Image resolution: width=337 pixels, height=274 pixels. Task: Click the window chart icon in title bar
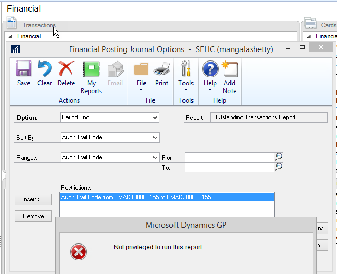pos(15,49)
